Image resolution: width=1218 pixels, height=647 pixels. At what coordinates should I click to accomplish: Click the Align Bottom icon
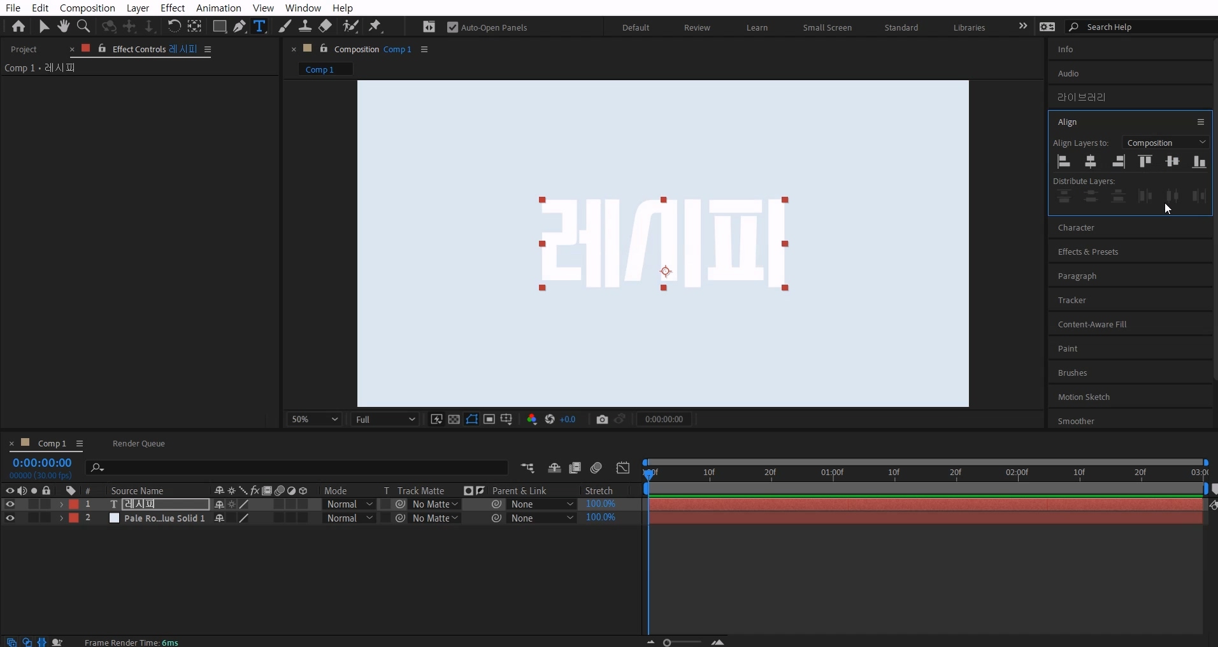click(x=1200, y=162)
